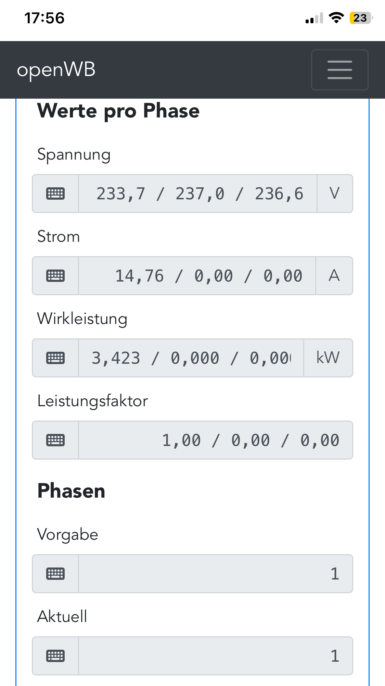Tap the battery level indicator
385x686 pixels.
[361, 18]
